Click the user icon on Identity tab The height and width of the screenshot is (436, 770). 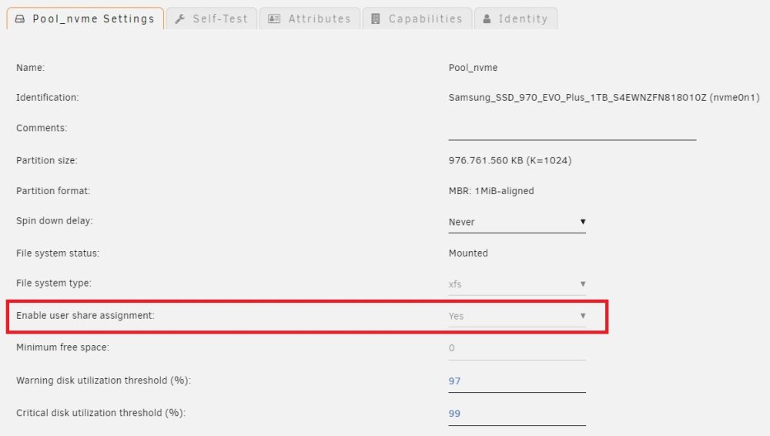coord(487,18)
